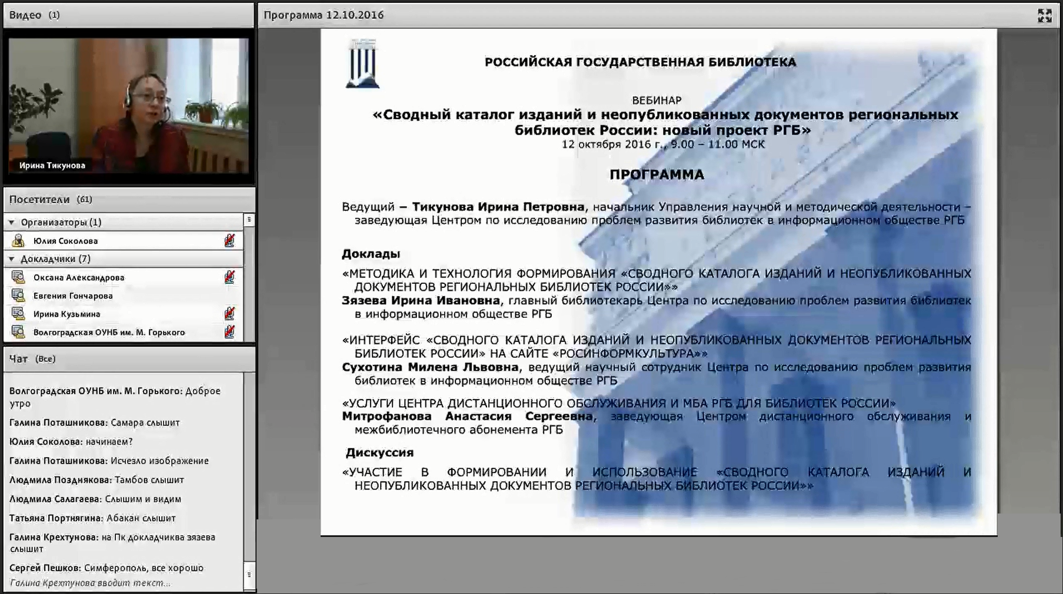Click presenter icon beside Евгения Гончарова
Image resolution: width=1063 pixels, height=594 pixels.
point(18,296)
